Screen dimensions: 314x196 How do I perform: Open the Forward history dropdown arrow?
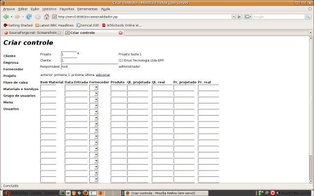[x=23, y=17]
